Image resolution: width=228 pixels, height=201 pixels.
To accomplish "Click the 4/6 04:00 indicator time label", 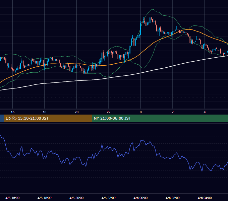I will (205, 198).
